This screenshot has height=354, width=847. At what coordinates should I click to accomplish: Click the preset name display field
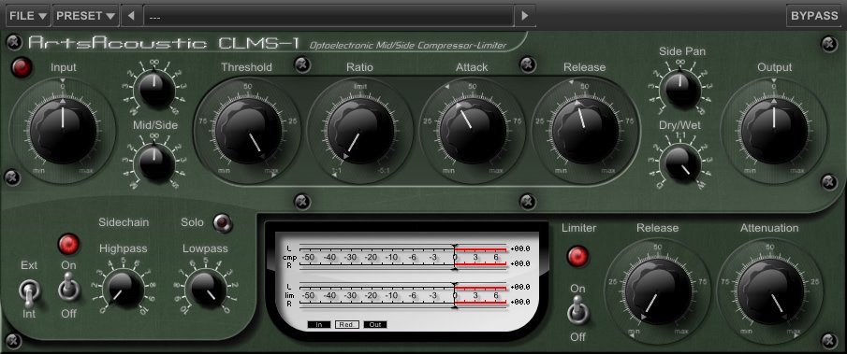pos(329,16)
